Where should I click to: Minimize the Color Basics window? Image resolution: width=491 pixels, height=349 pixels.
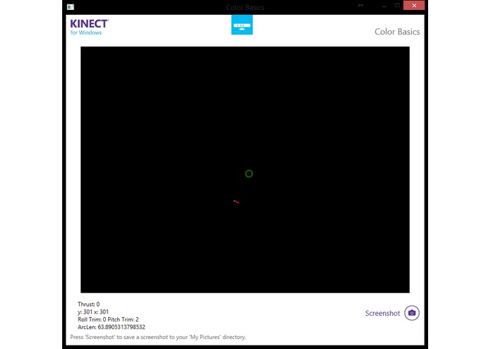[x=384, y=6]
